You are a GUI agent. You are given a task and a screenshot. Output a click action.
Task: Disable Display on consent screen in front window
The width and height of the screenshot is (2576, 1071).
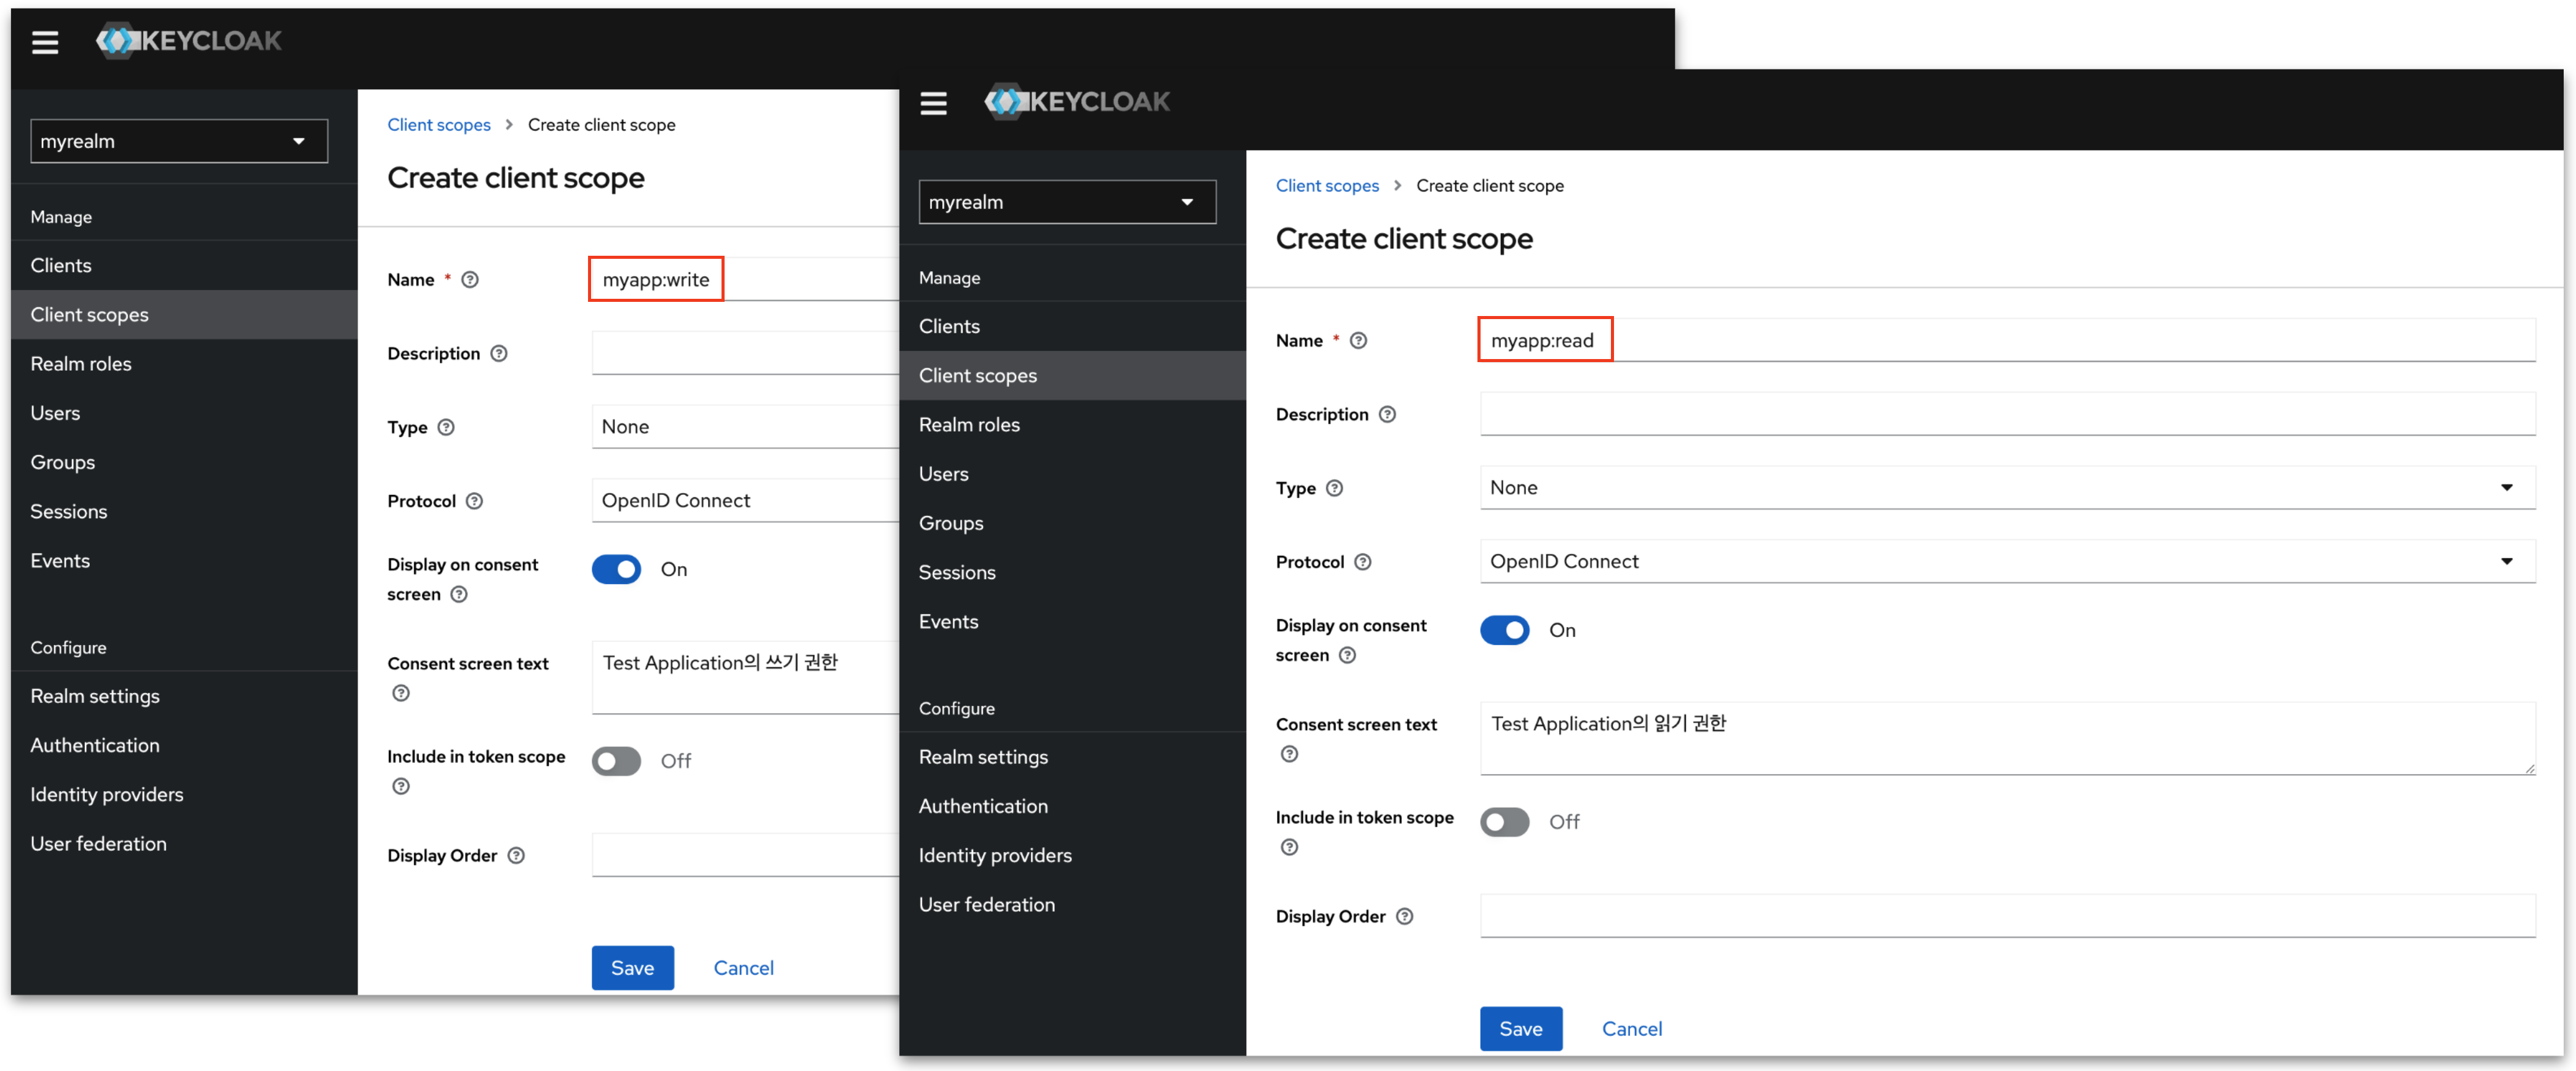pyautogui.click(x=1504, y=630)
